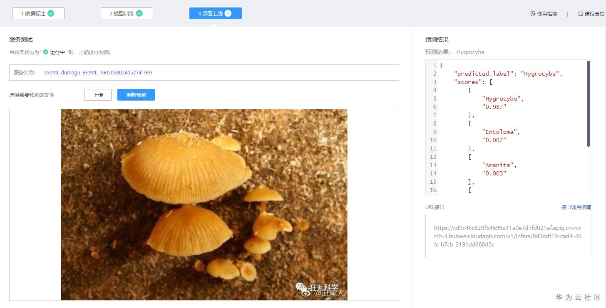Click green checkmark on 数据标注 step
606x308 pixels.
tap(50, 13)
